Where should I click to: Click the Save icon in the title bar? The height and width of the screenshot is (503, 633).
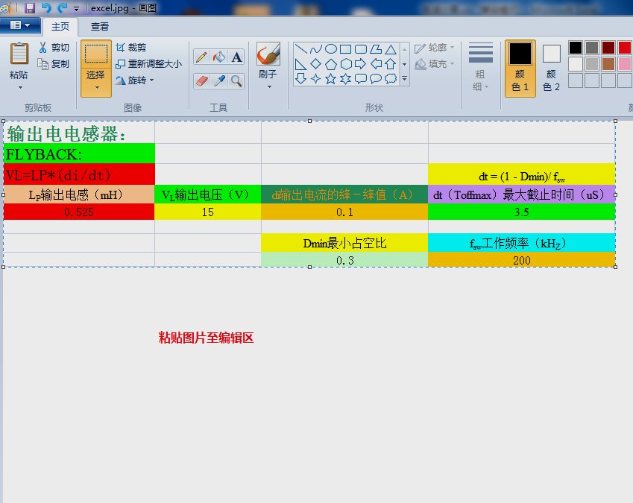click(30, 7)
